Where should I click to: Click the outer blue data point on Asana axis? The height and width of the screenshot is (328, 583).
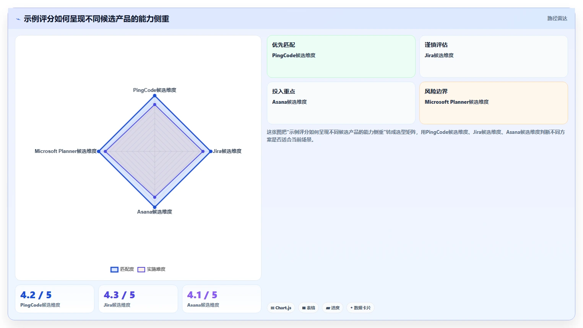pos(155,207)
